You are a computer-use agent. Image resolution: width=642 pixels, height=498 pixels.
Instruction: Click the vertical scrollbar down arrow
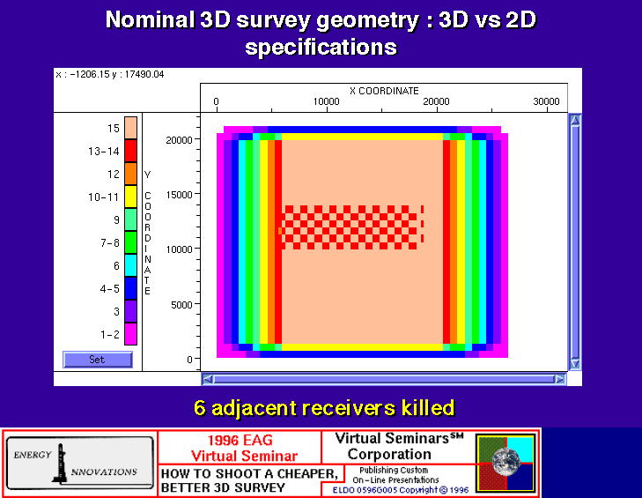pos(575,363)
